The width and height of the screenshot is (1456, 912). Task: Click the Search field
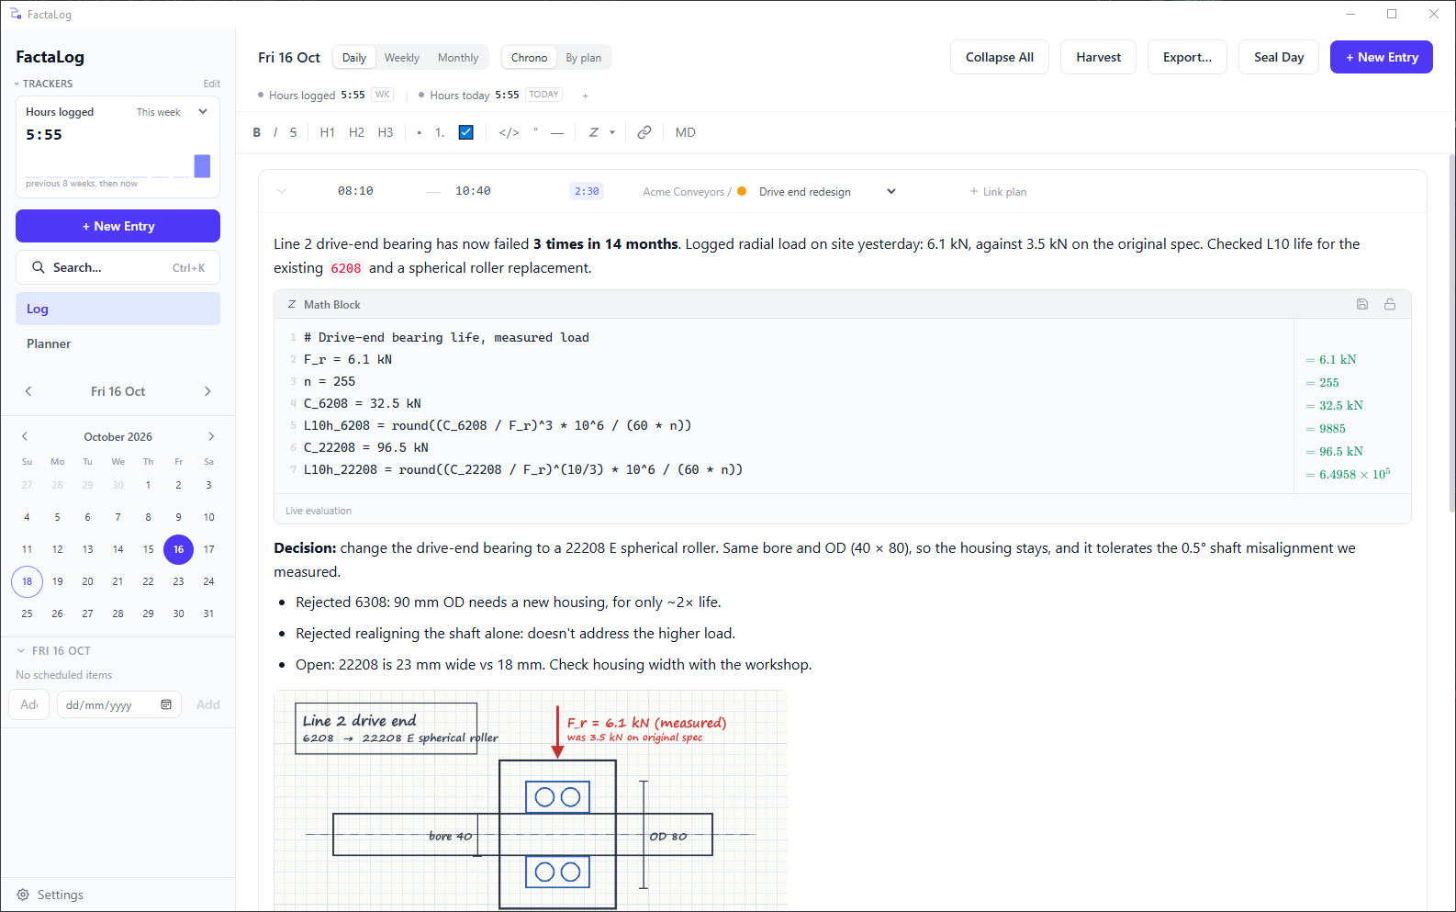[x=118, y=267]
